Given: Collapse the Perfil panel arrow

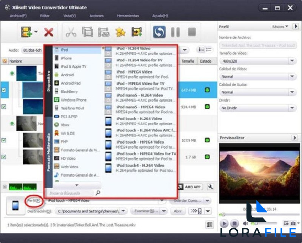Looking at the screenshot, I should click(296, 26).
